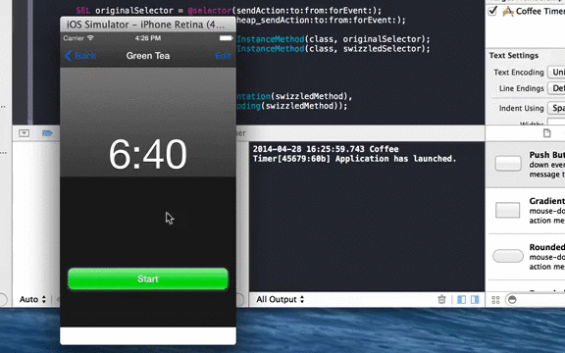Click the originalSelector code line in editor
Viewport: 565px width, 353px height.
pos(229,11)
